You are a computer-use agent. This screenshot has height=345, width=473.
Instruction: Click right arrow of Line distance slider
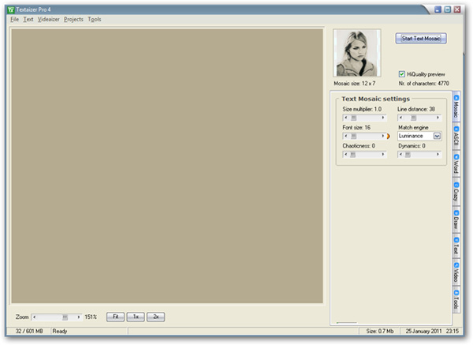(438, 118)
